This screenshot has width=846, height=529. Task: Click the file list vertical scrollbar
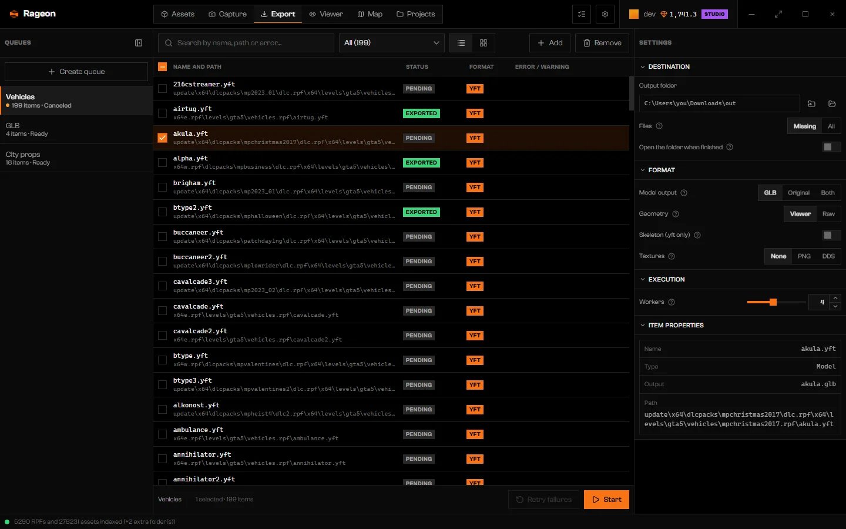tap(632, 94)
